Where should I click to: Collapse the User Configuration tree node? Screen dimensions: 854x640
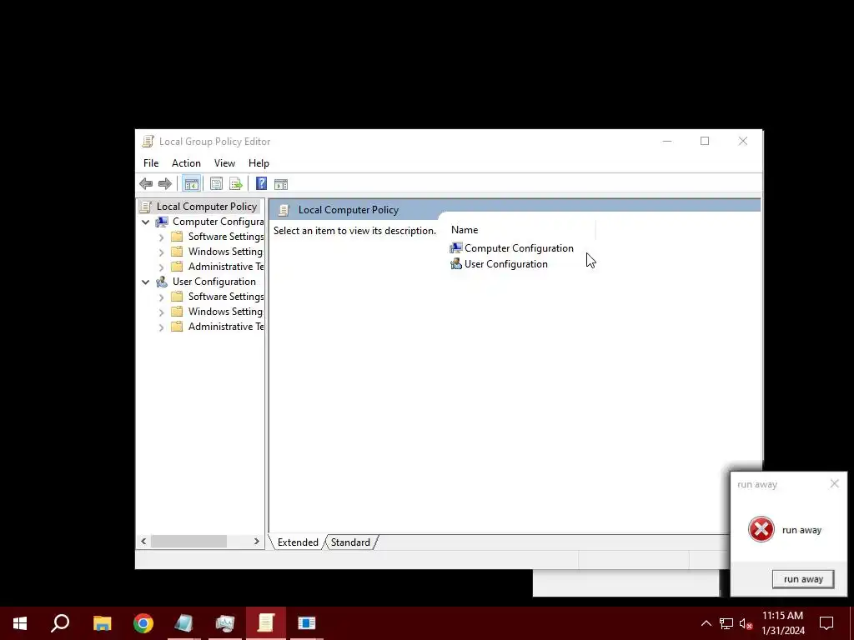145,282
